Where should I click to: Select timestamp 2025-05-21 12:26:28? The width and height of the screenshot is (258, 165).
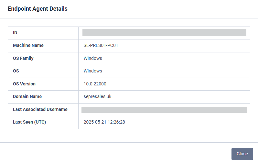click(104, 122)
